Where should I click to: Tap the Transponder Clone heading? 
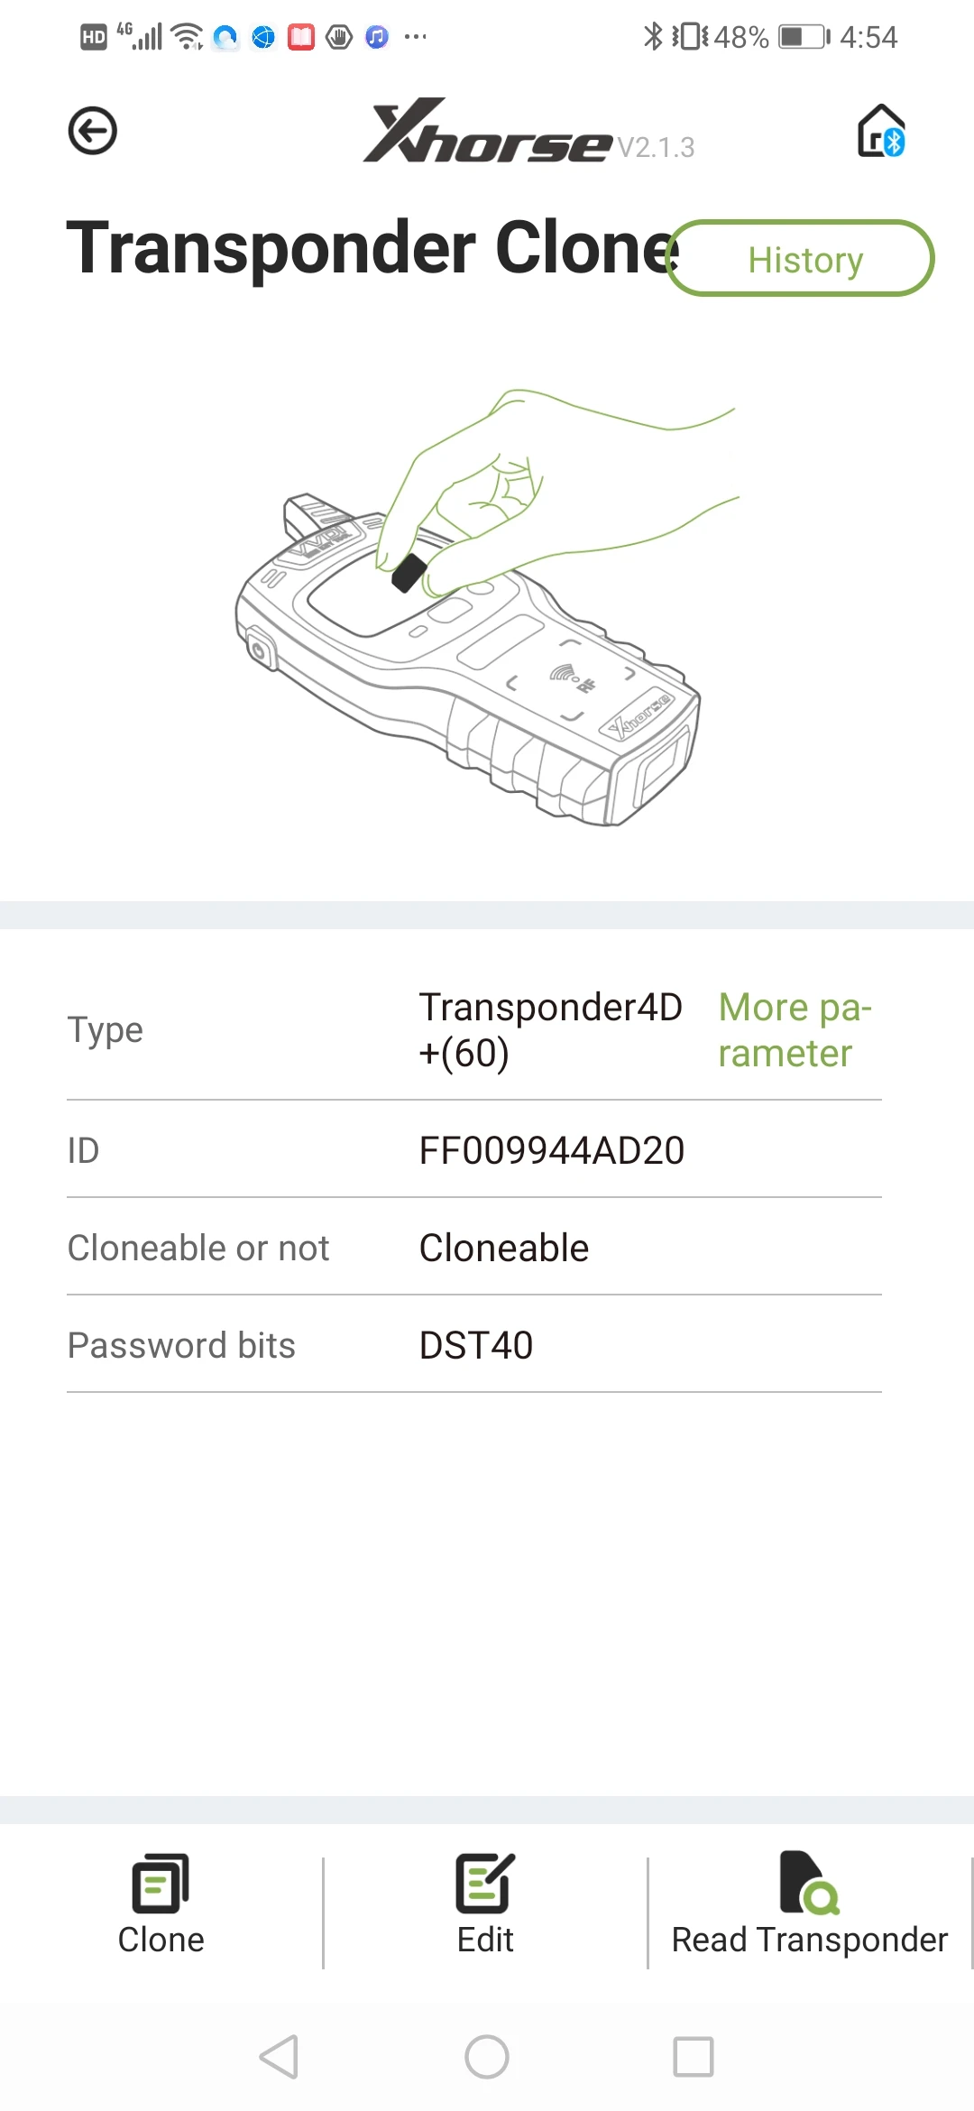372,247
